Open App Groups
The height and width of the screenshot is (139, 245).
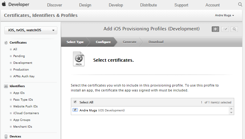pos(22,120)
